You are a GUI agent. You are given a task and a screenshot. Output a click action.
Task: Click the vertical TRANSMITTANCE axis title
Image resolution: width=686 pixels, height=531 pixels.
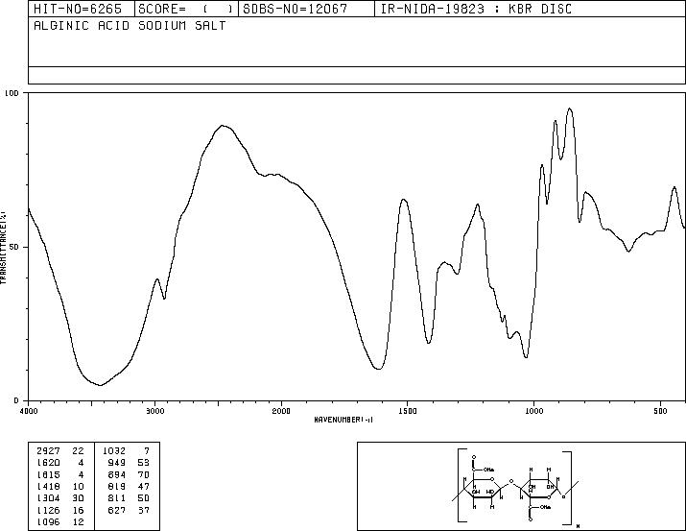tap(3, 248)
